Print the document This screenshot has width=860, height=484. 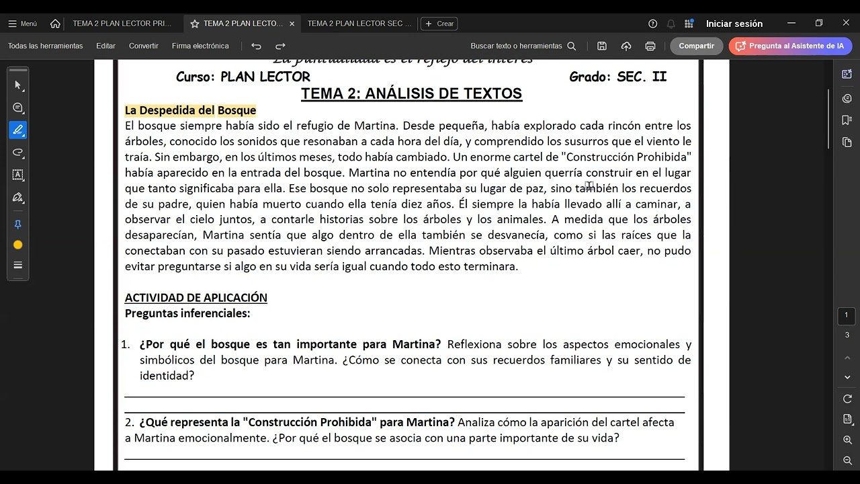tap(650, 46)
